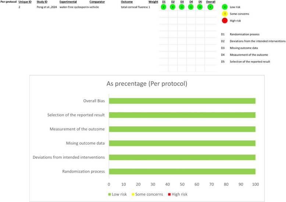Viewport: 286px width, 202px height.
Task: Click the Study ID column header
Action: click(42, 2)
